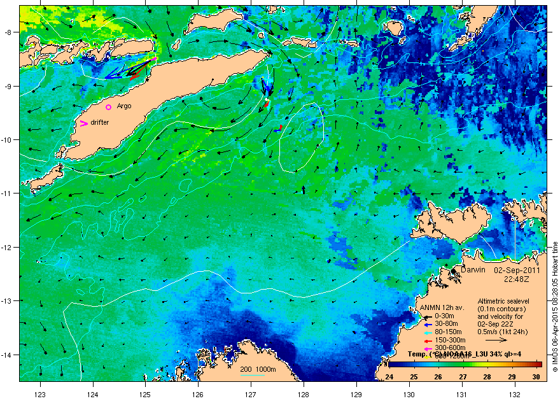Click the 02-Sep-2011 date text
The width and height of the screenshot is (560, 401).
(x=517, y=271)
